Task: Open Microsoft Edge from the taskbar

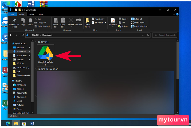Action: 8,123
